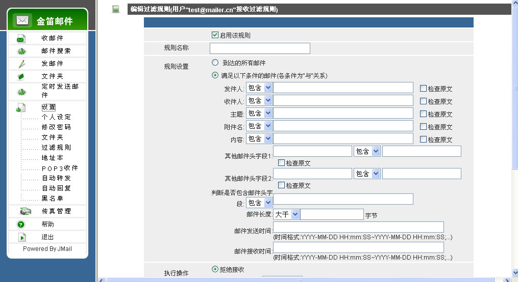Open the 主题 包含 dropdown
This screenshot has width=518, height=282.
259,113
